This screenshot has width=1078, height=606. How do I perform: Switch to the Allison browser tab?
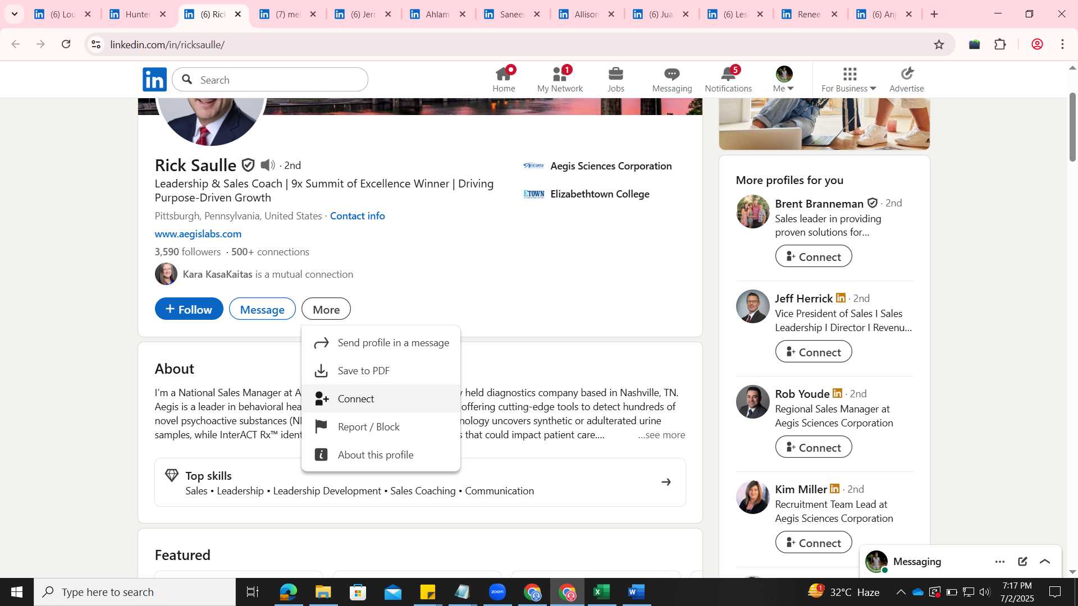pos(587,14)
